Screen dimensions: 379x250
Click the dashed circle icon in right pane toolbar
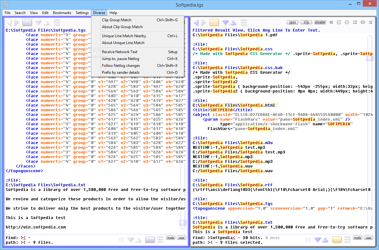(347, 22)
